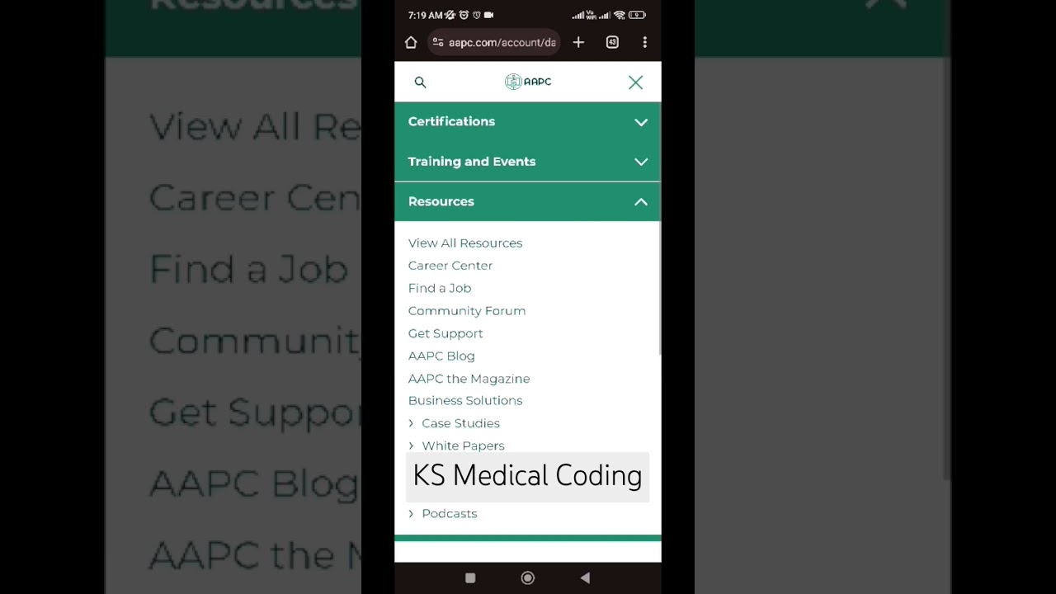Click the Certifications chevron down arrow
This screenshot has width=1056, height=594.
pos(641,122)
